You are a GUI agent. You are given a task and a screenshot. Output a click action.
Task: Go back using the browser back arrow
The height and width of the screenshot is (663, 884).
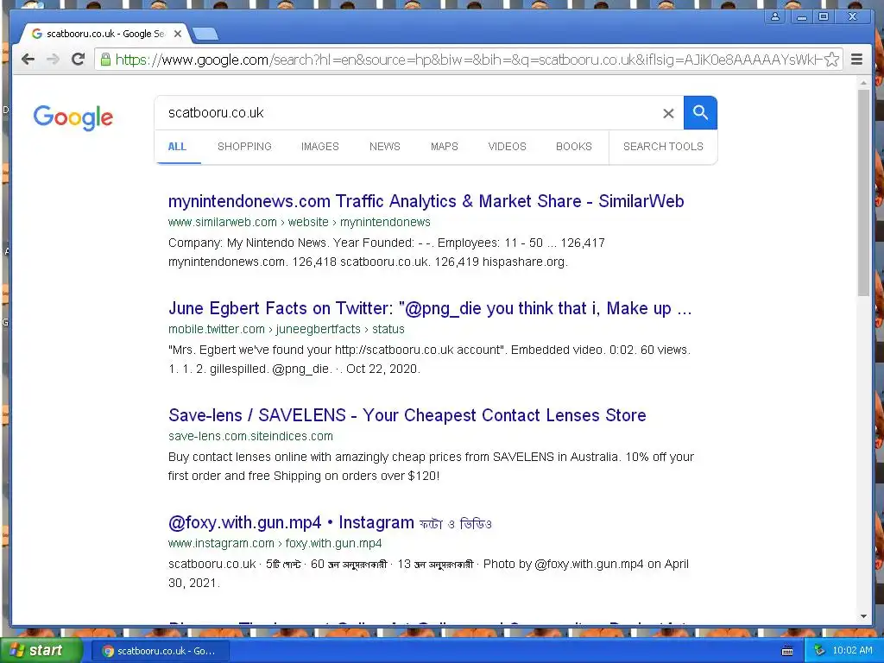pos(28,60)
